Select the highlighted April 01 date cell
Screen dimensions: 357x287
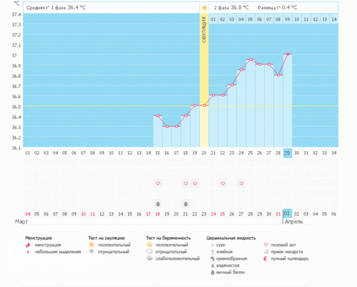click(287, 213)
